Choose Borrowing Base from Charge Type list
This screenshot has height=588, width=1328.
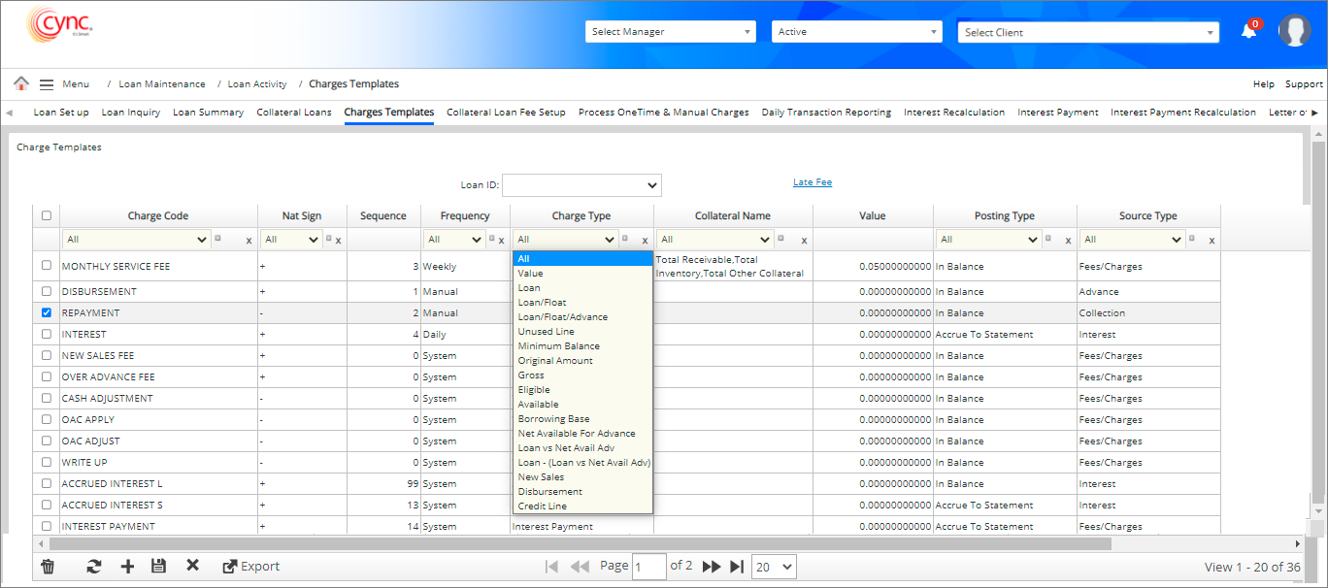(553, 419)
